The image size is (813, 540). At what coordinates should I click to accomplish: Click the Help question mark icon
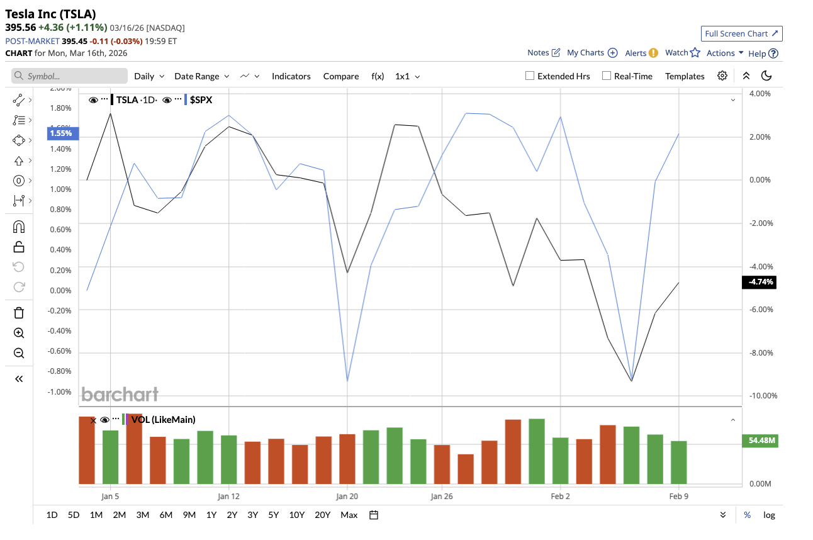pyautogui.click(x=773, y=53)
